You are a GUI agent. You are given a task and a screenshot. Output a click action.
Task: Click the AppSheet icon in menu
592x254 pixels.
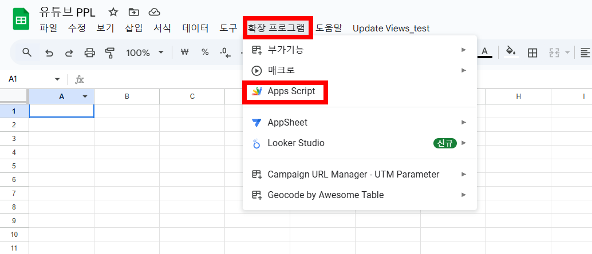256,123
